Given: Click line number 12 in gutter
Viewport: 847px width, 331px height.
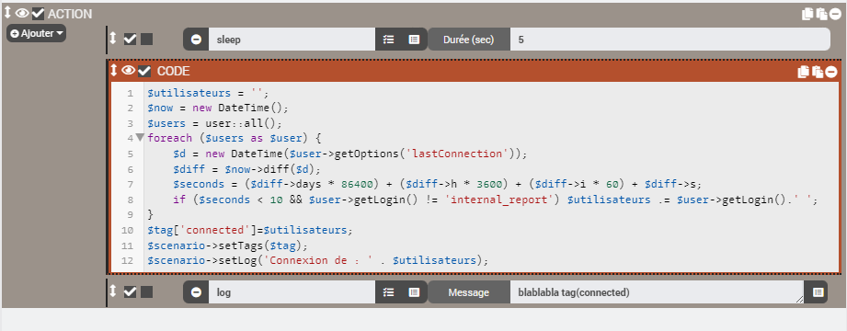Looking at the screenshot, I should pyautogui.click(x=128, y=261).
